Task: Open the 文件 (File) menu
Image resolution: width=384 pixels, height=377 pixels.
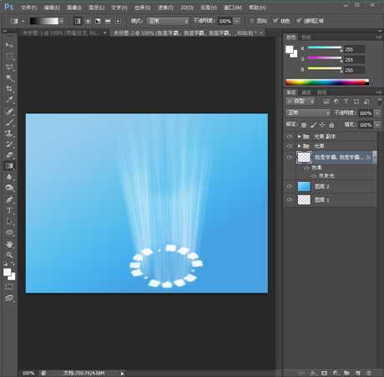Action: coord(28,8)
